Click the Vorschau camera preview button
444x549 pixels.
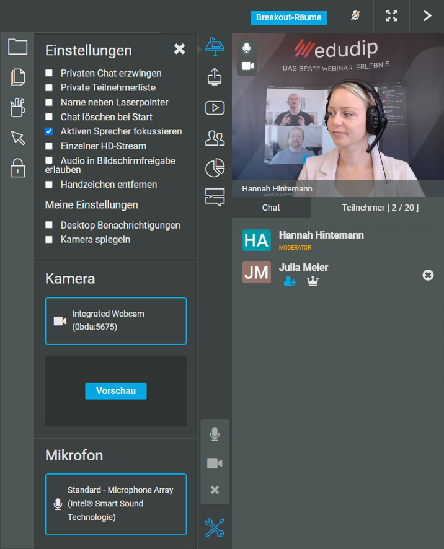pyautogui.click(x=115, y=391)
